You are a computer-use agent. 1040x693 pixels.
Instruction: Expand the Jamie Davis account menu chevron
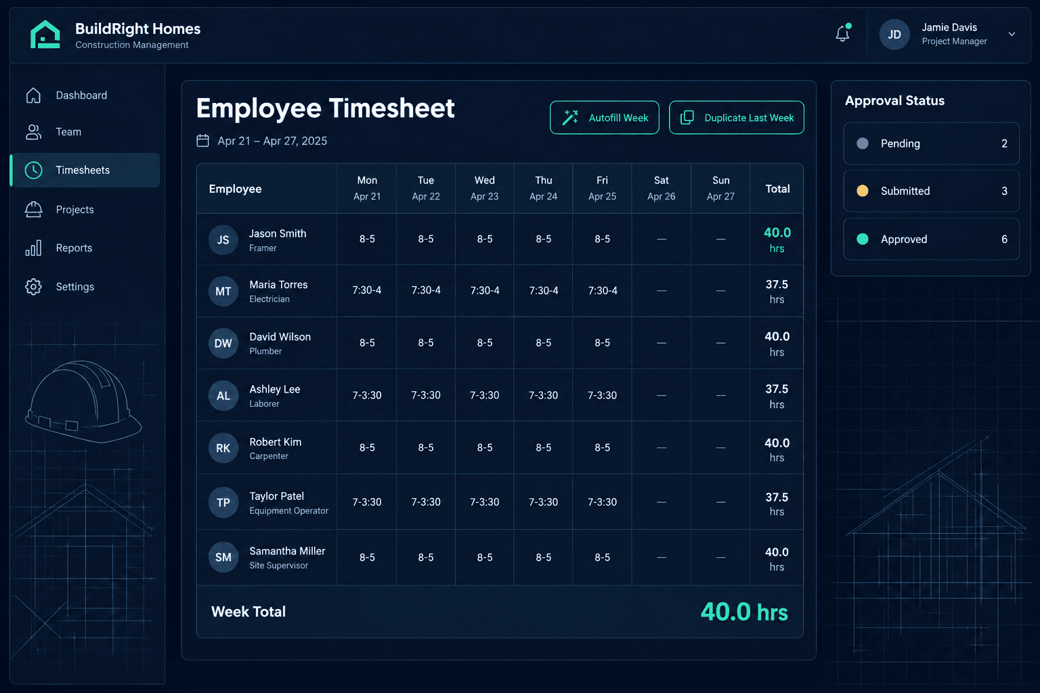tap(1012, 34)
